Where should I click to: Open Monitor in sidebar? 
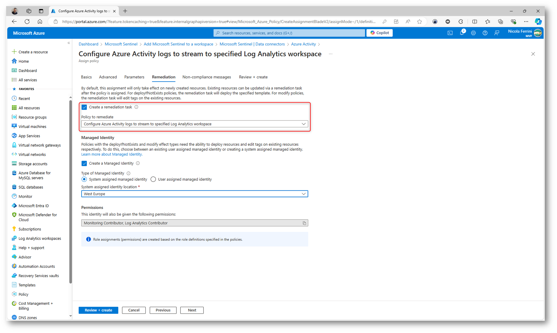coord(25,196)
